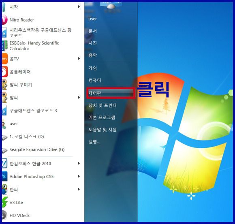
Task: Select ESBCalc- Handy Scientific Calculator text
Action: pos(34,46)
